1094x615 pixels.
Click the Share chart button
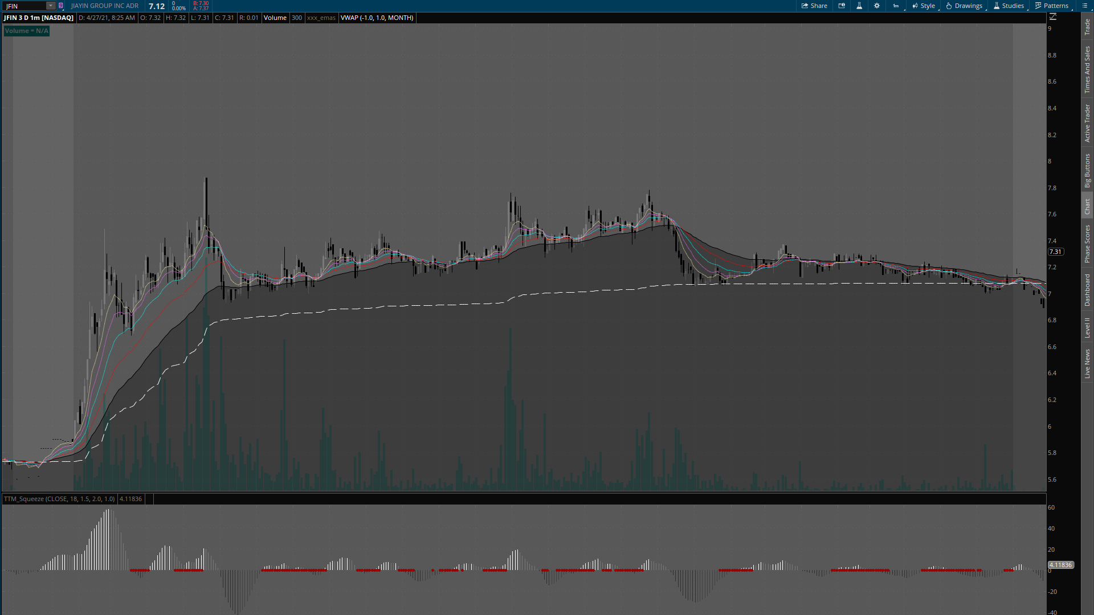(x=814, y=6)
